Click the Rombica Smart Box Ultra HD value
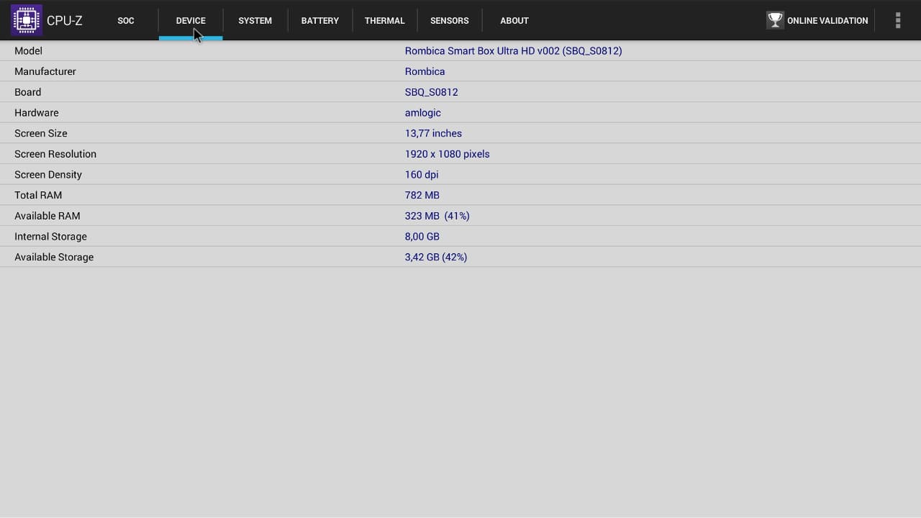Viewport: 921px width, 518px height. (514, 51)
